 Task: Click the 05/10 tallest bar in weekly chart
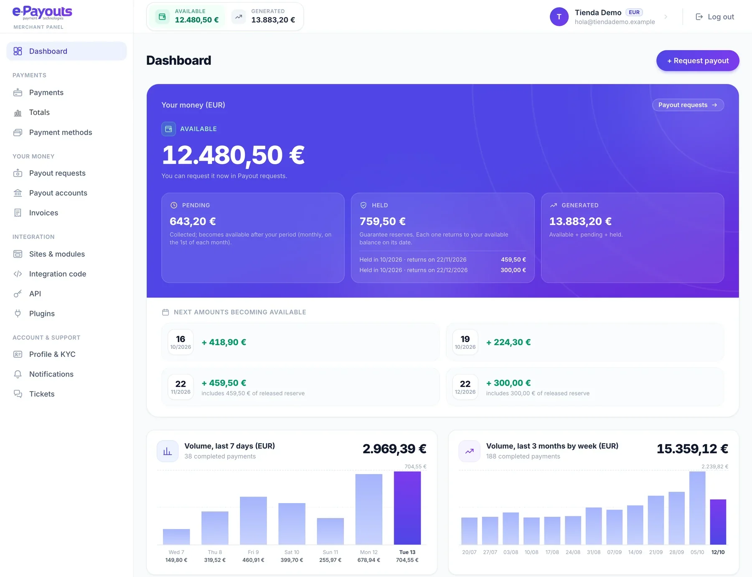tap(697, 508)
